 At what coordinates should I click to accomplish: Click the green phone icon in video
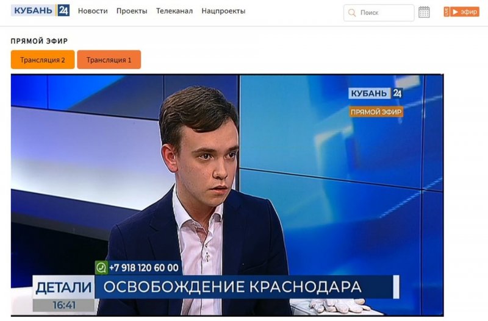pos(101,267)
